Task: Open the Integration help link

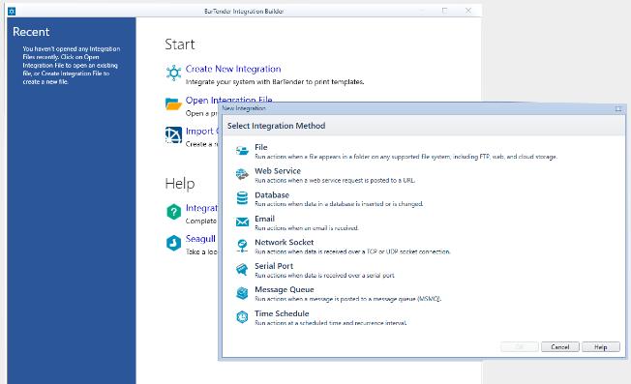Action: click(201, 208)
